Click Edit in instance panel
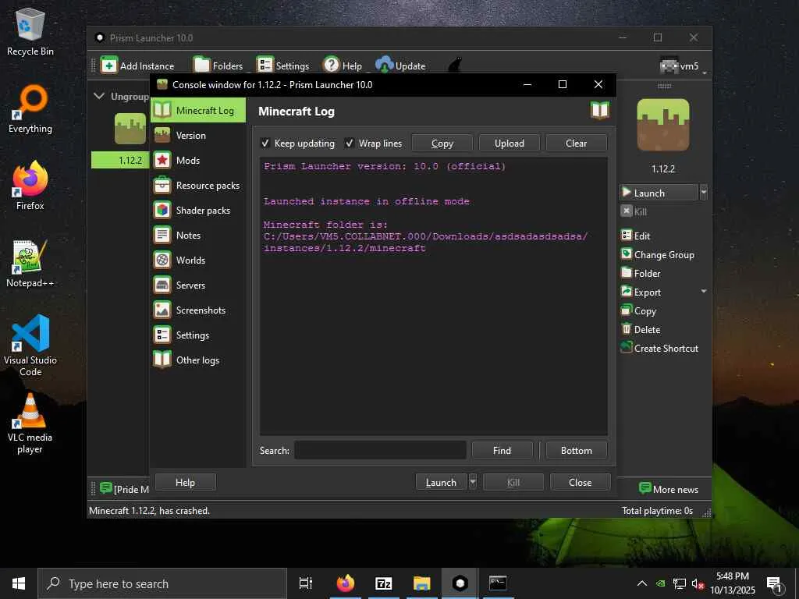Image resolution: width=799 pixels, height=599 pixels. tap(635, 236)
